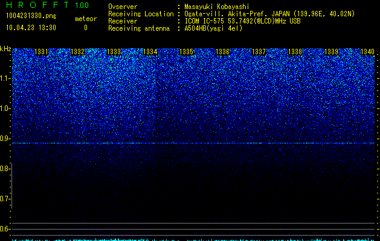Click the cyan signal level trace at bottom
The width and height of the screenshot is (380, 241).
(193, 240)
